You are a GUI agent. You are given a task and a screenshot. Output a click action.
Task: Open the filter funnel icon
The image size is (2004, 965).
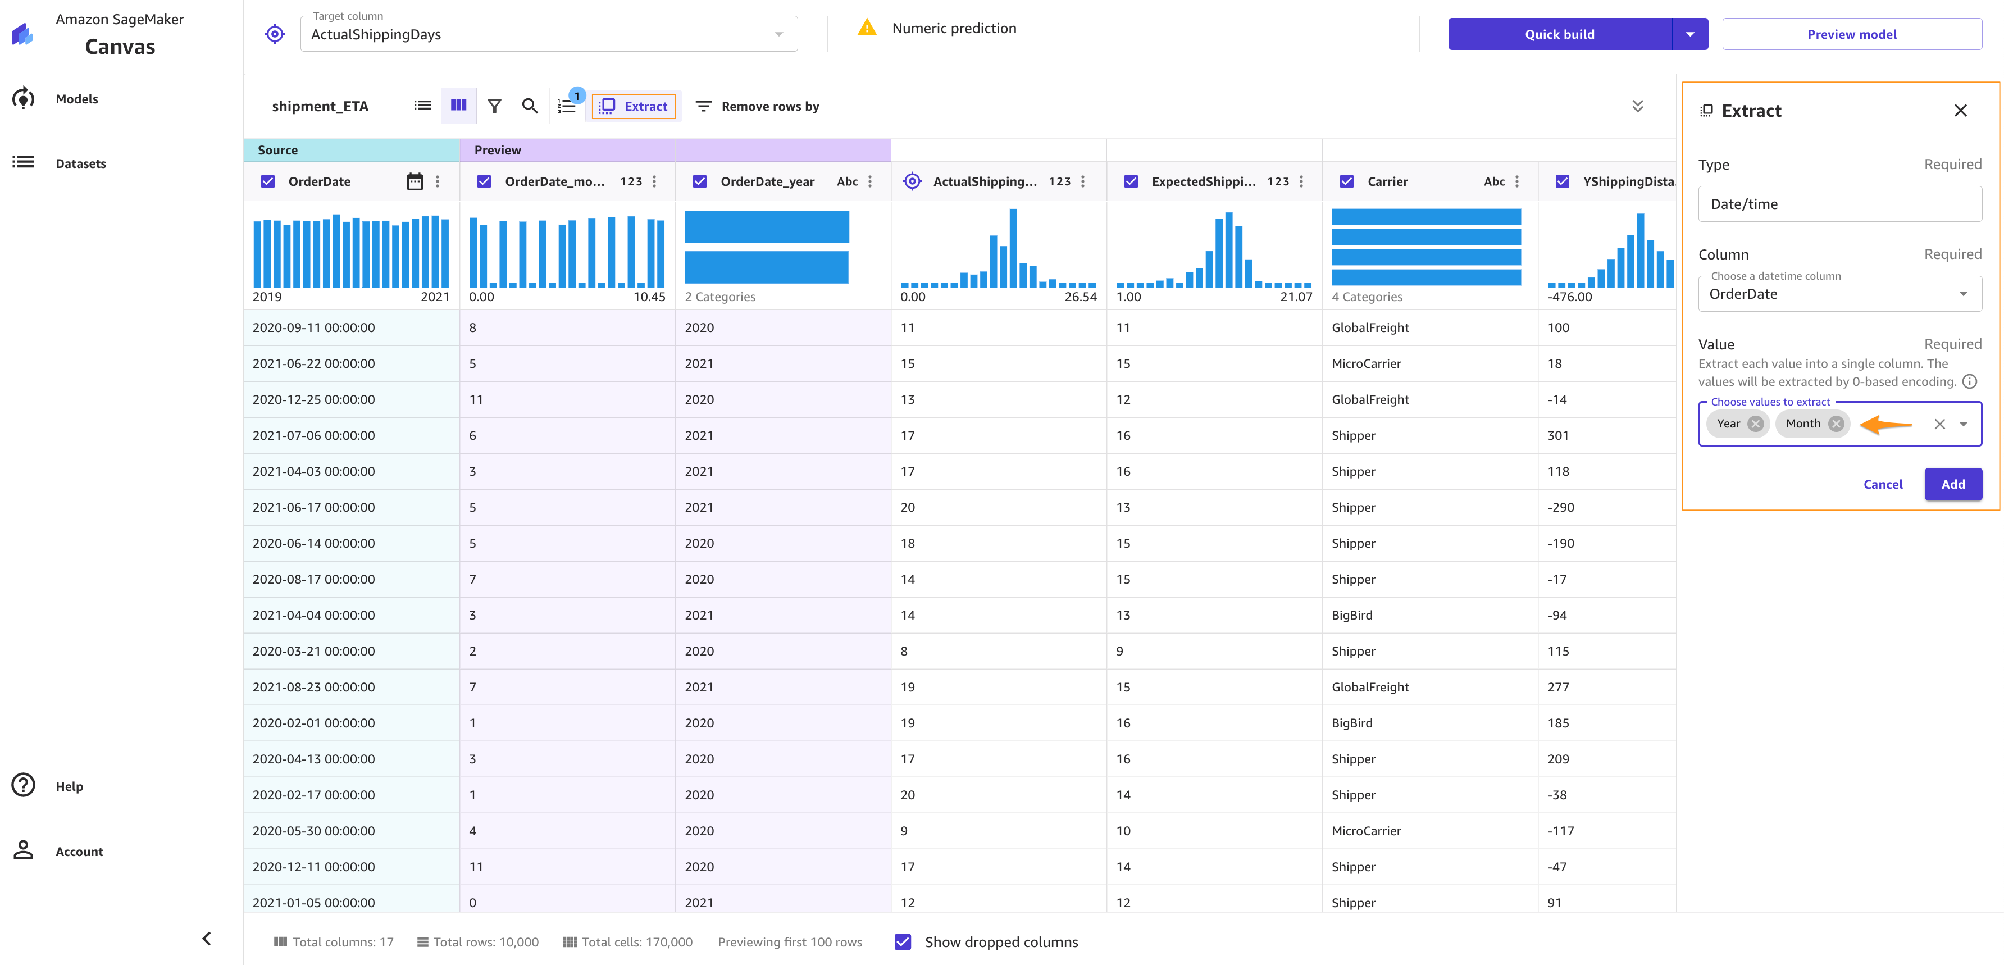pyautogui.click(x=494, y=106)
